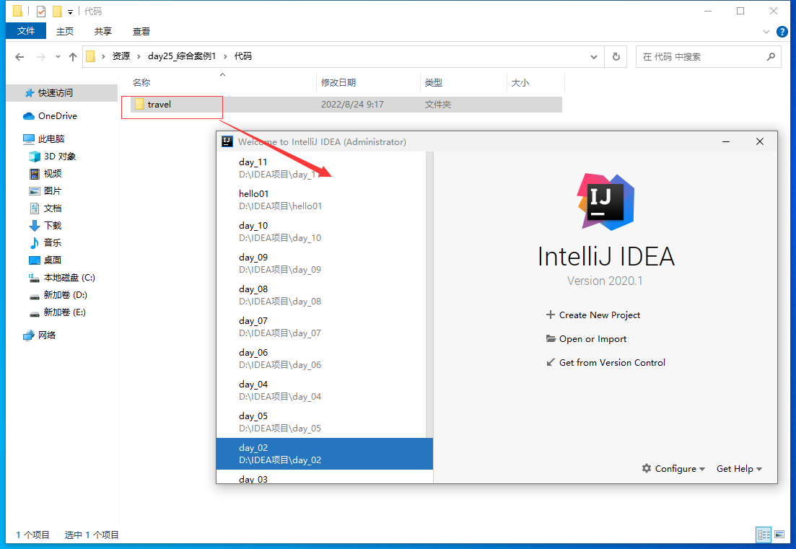The height and width of the screenshot is (549, 796).
Task: Open the 主页 ribbon tab
Action: pyautogui.click(x=64, y=31)
